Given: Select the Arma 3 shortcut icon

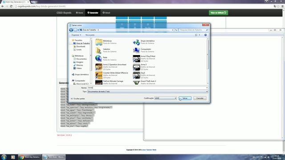Looking at the screenshot, I should [x=136, y=67].
